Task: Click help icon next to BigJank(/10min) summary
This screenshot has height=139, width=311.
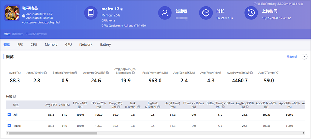Action: tap(75, 73)
